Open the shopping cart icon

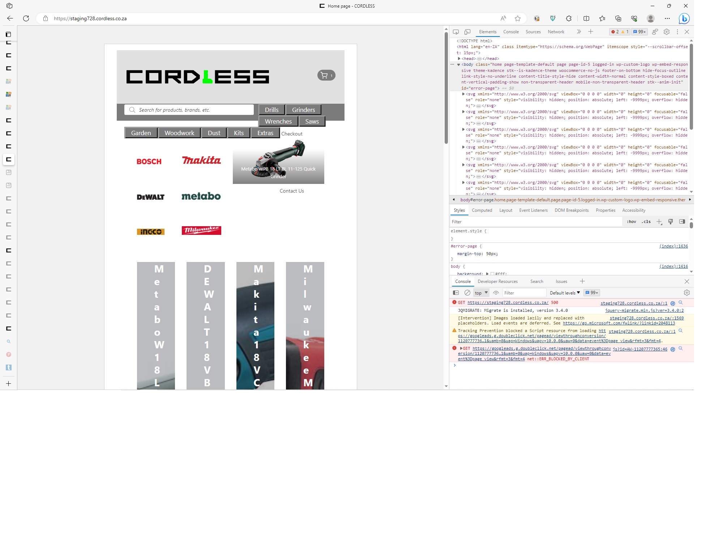coord(326,76)
